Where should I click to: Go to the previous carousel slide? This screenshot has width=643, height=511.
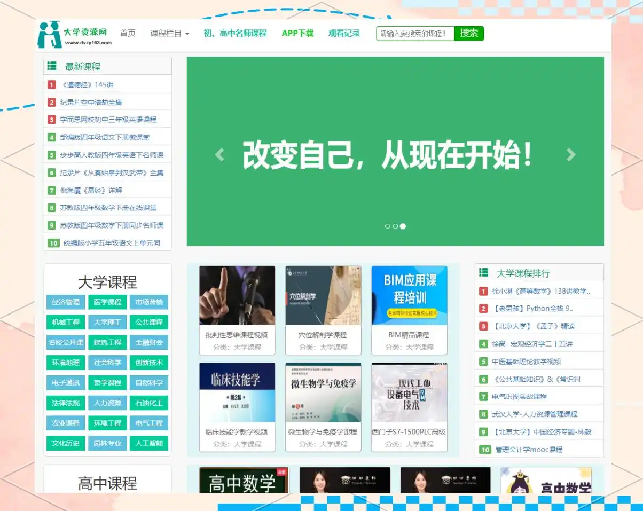pyautogui.click(x=219, y=155)
